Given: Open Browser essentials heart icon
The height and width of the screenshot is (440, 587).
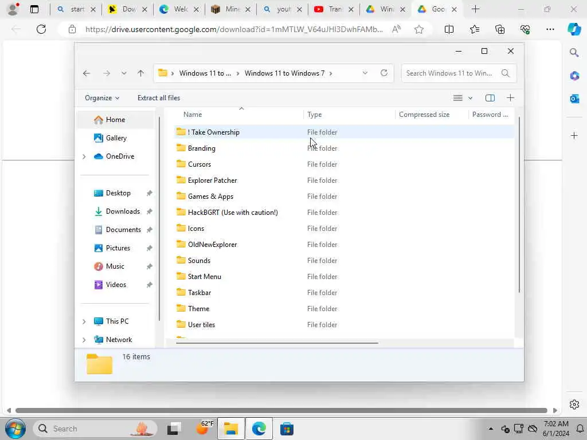Looking at the screenshot, I should point(525,29).
